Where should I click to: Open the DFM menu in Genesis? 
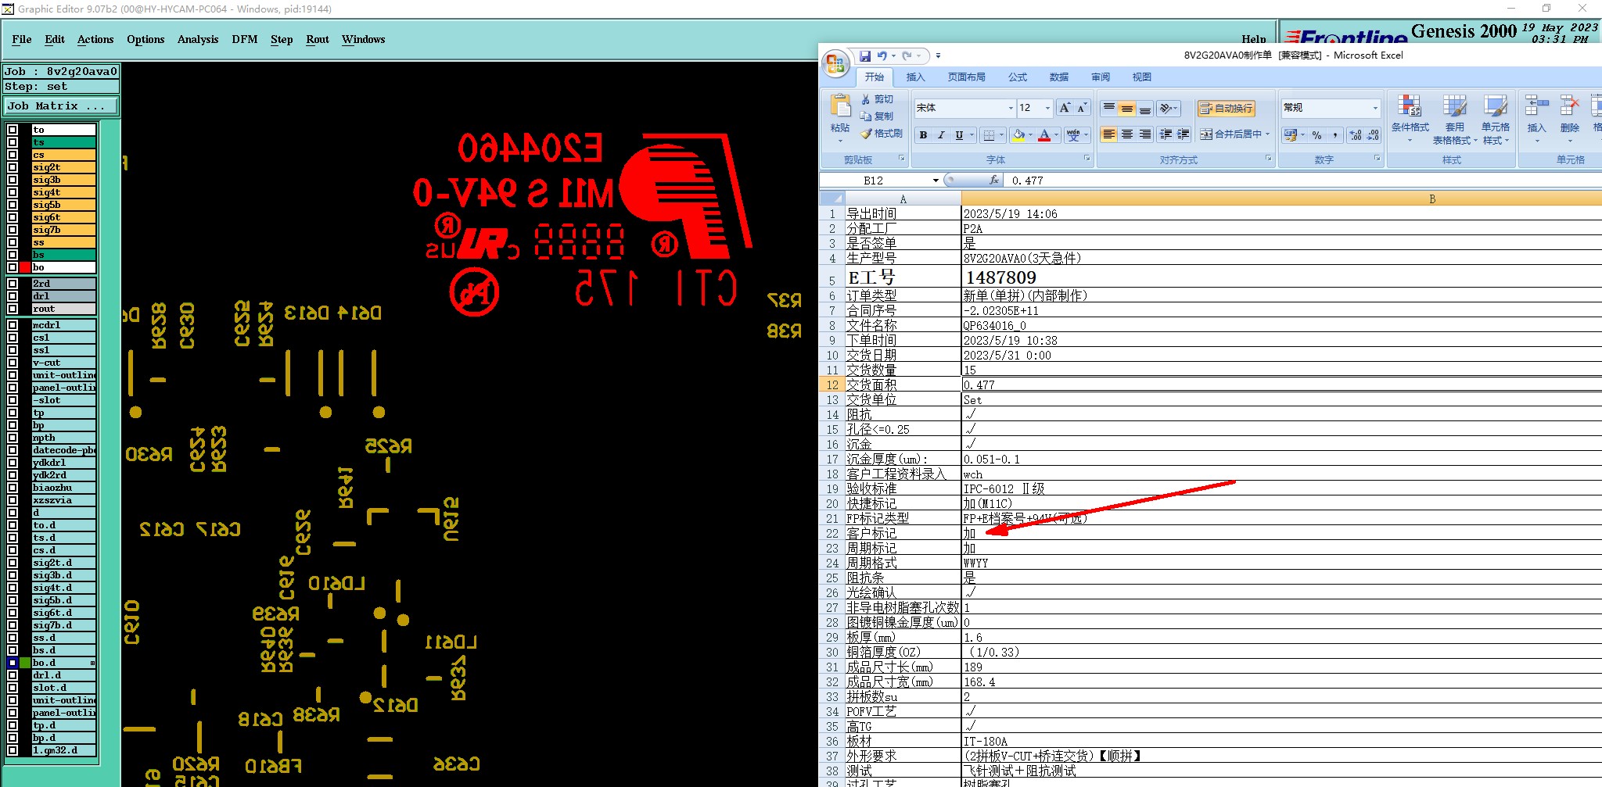[245, 39]
